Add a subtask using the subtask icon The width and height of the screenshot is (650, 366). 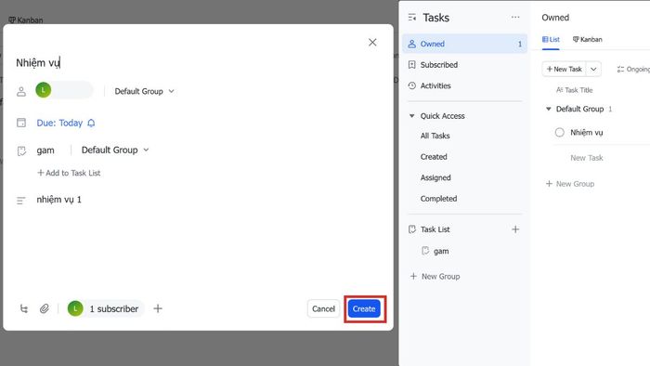point(24,308)
